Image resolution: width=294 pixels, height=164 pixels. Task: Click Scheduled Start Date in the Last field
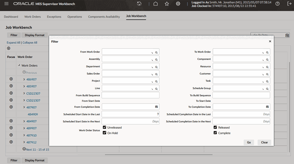[x=130, y=114]
